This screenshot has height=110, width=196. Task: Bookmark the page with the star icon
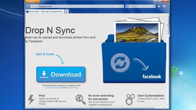coord(116,6)
